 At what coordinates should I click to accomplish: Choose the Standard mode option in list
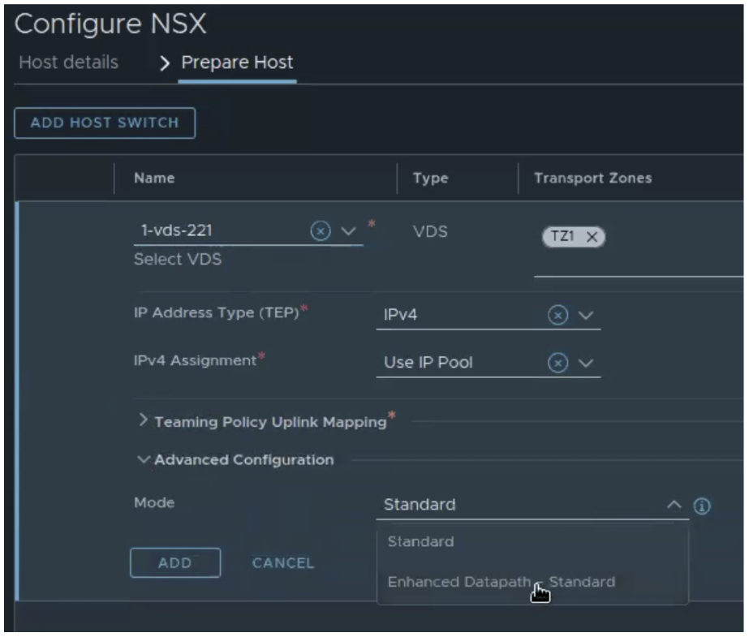click(420, 541)
